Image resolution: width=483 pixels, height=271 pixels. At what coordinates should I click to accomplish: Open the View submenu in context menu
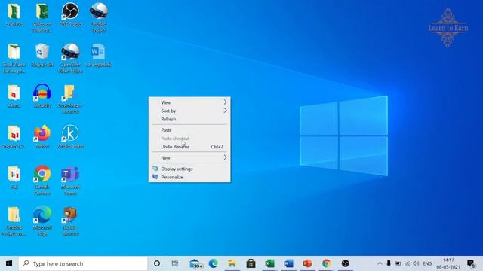coord(189,102)
